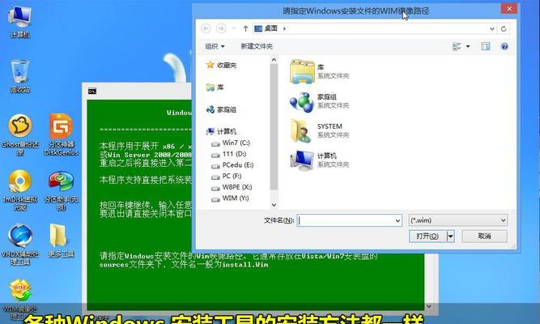Select 库 in the navigation pane
The width and height of the screenshot is (540, 324).
point(215,87)
